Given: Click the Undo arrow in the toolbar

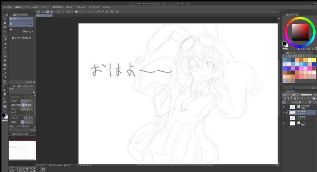Looking at the screenshot, I should click(x=59, y=12).
